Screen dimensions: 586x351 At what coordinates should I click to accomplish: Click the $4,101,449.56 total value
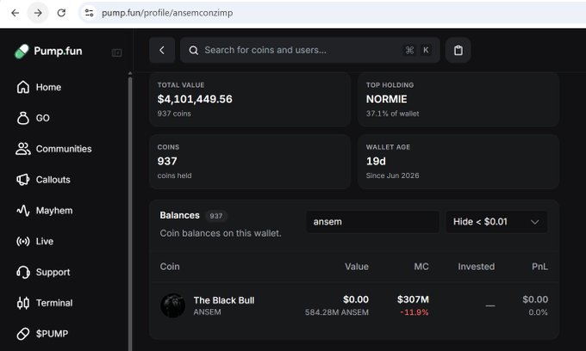pos(195,99)
